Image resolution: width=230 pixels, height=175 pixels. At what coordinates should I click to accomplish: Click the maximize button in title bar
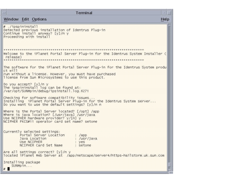tap(169, 13)
